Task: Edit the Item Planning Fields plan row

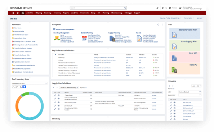Action: click(x=55, y=103)
